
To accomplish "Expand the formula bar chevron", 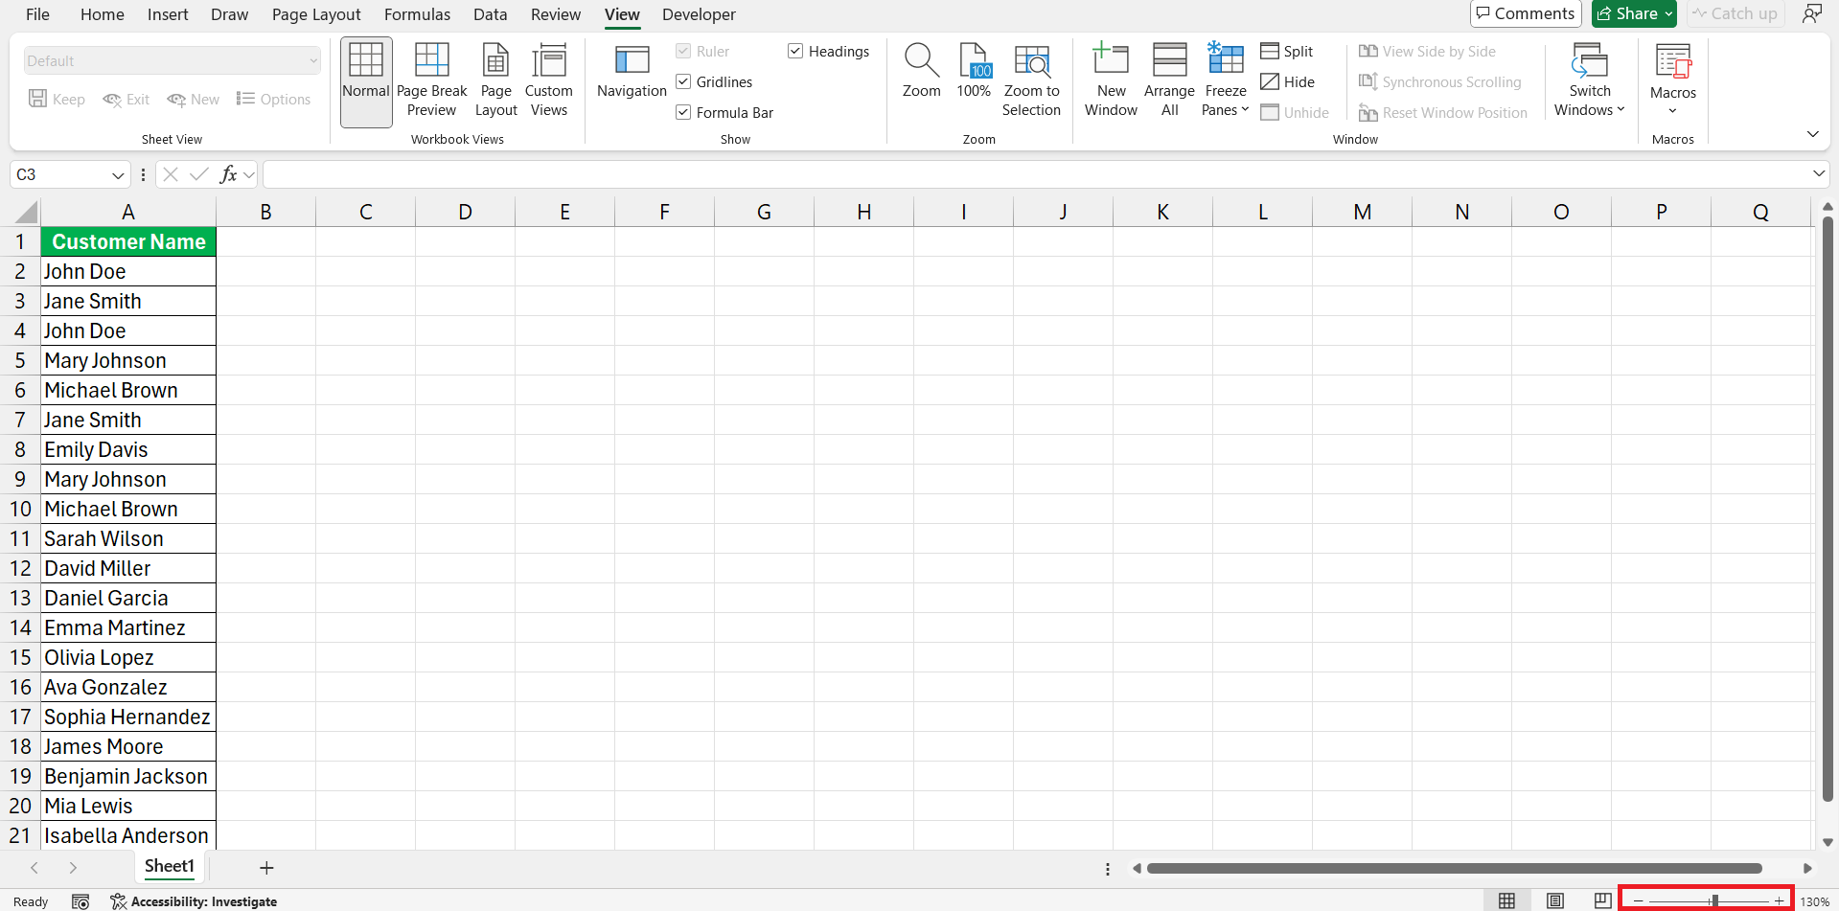I will [1818, 173].
